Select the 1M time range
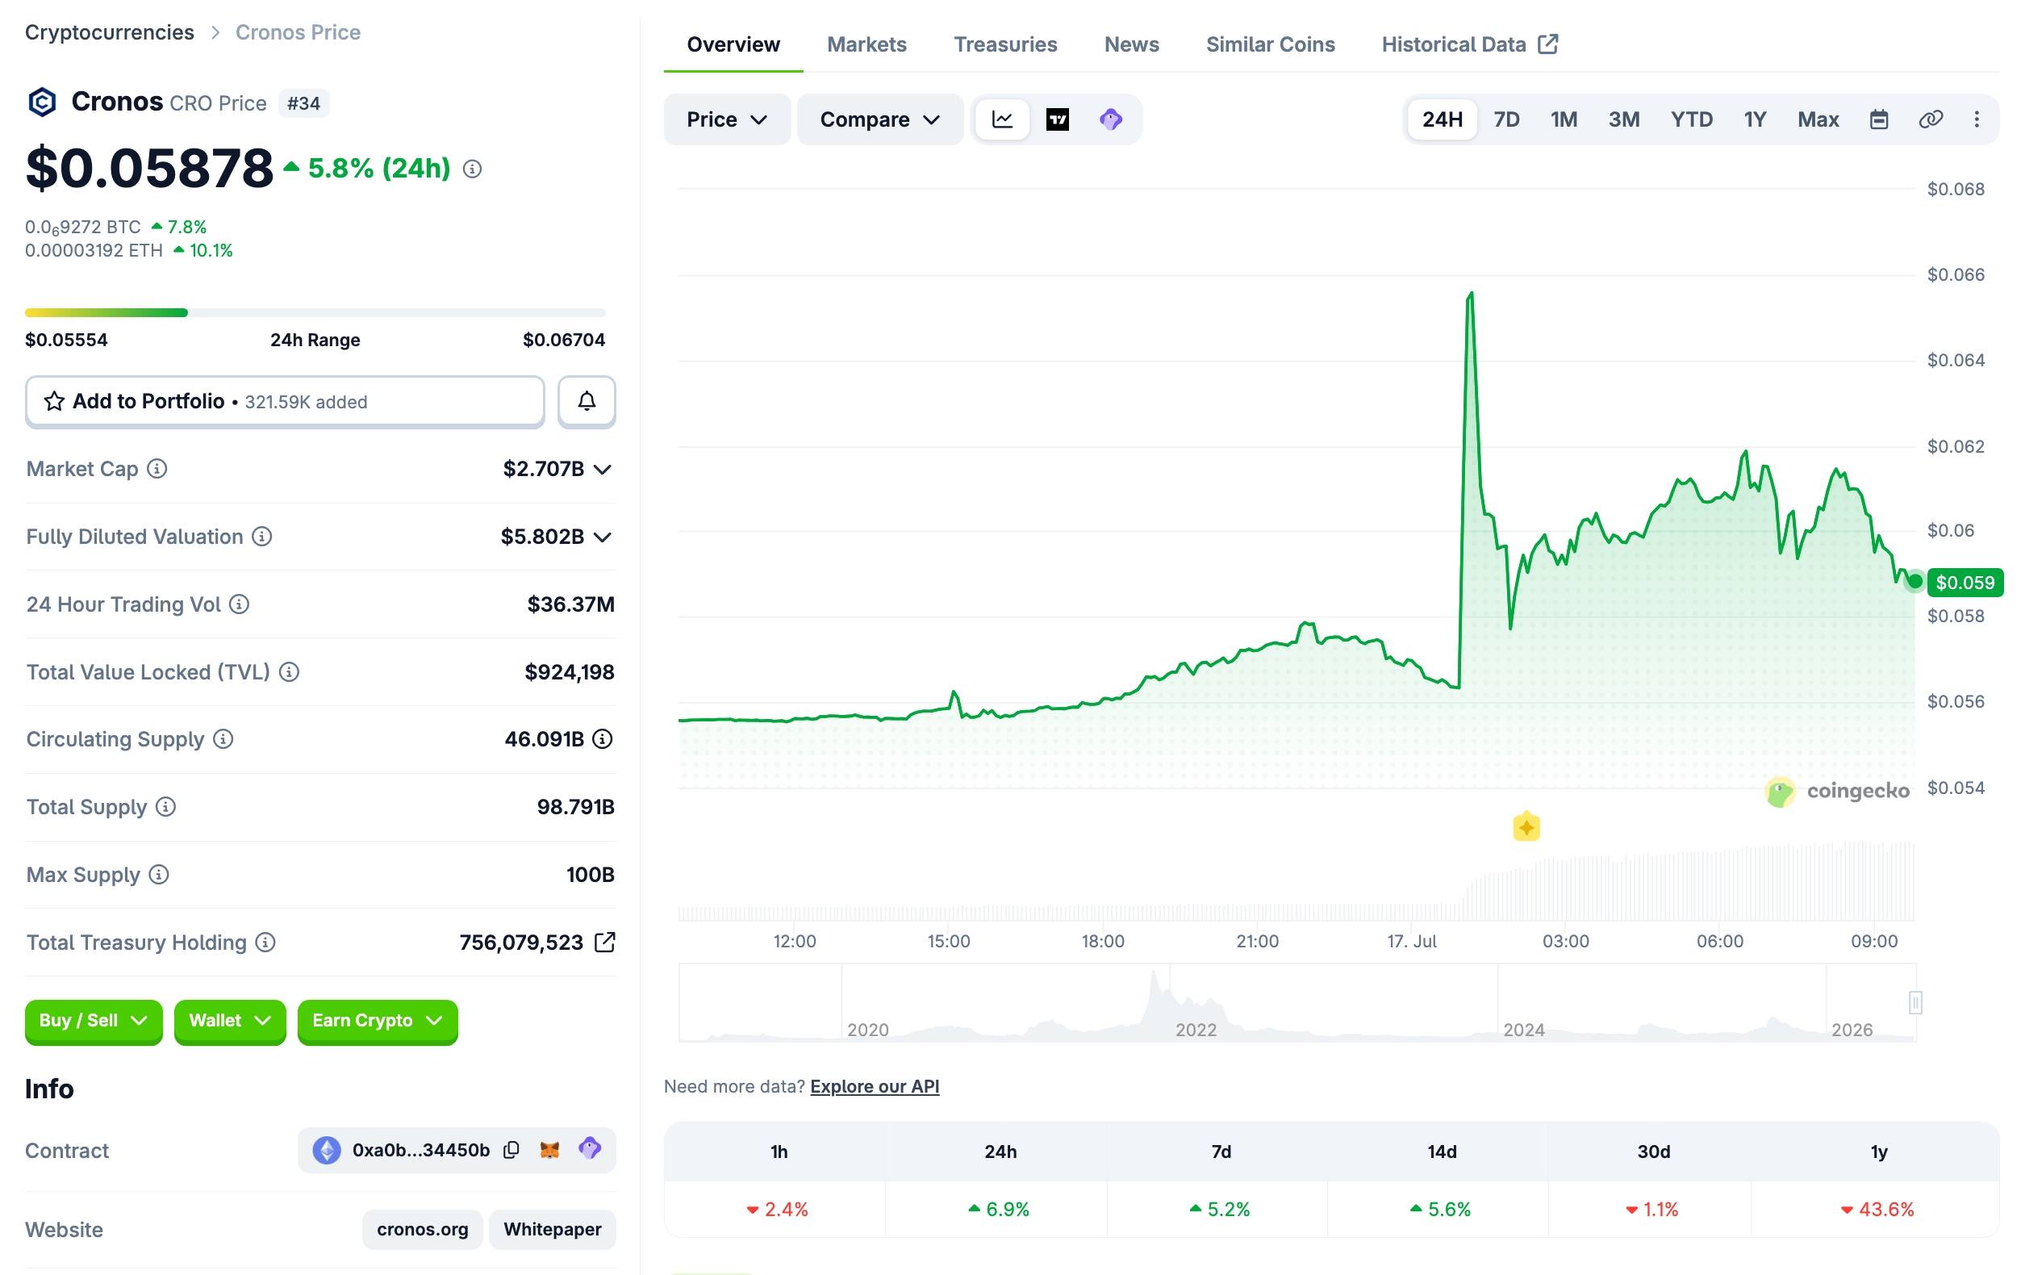Image resolution: width=2021 pixels, height=1275 pixels. click(x=1564, y=119)
